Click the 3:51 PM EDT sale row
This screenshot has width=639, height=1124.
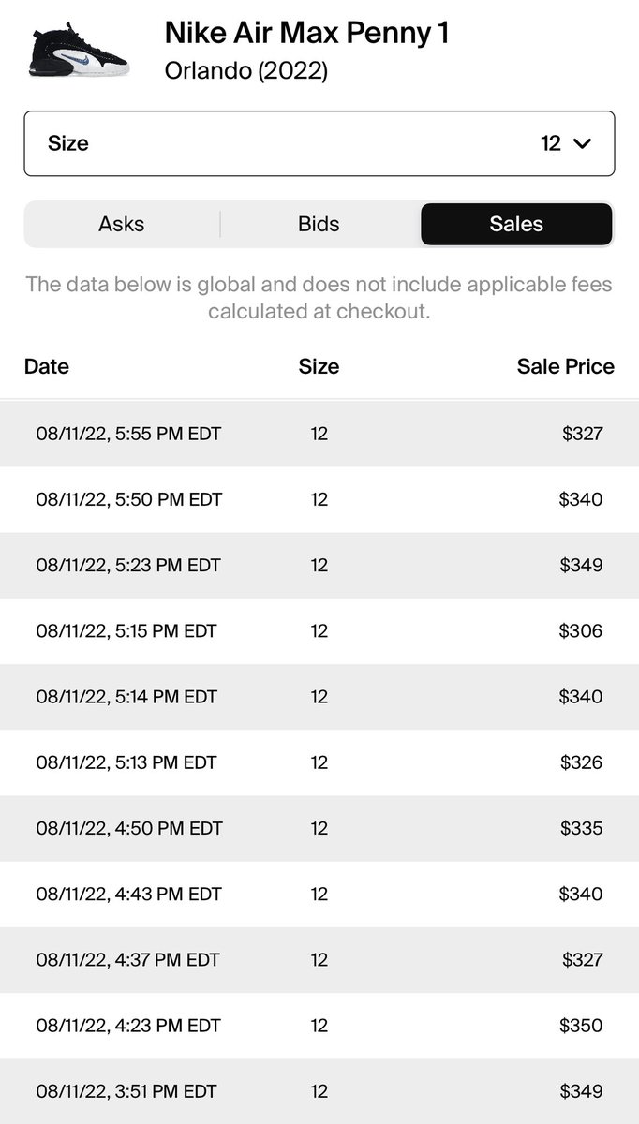pyautogui.click(x=319, y=1091)
